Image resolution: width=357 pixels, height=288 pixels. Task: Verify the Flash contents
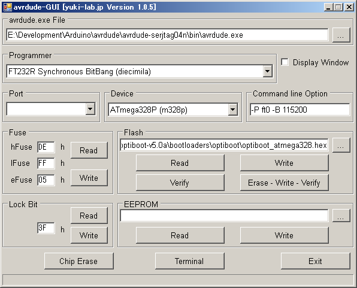click(x=180, y=183)
